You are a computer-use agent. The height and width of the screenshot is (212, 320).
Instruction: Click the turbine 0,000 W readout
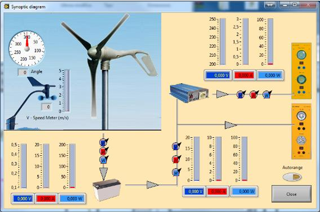coord(72,198)
